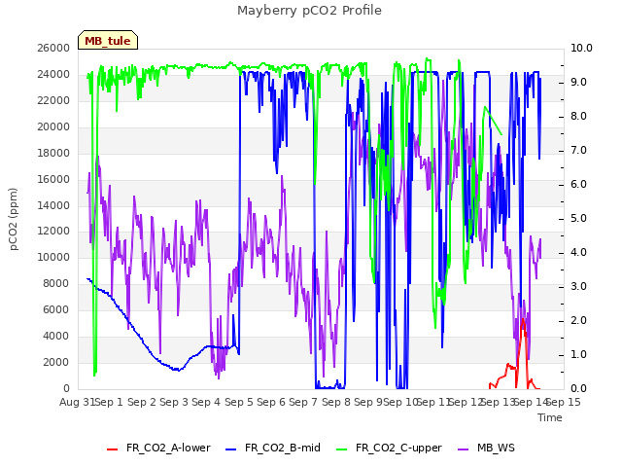
Task: Click the 1.0 right axis tick label
Action: tap(578, 354)
